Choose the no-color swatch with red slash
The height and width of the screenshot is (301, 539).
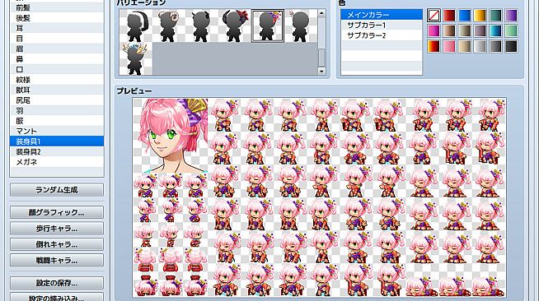point(434,16)
